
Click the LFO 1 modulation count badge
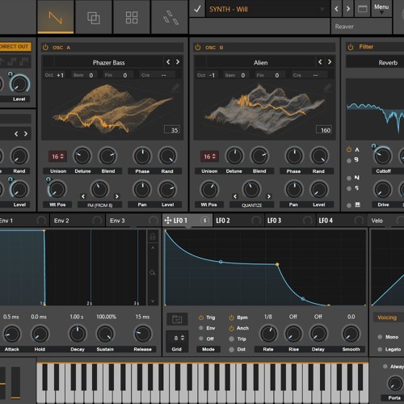coord(204,221)
